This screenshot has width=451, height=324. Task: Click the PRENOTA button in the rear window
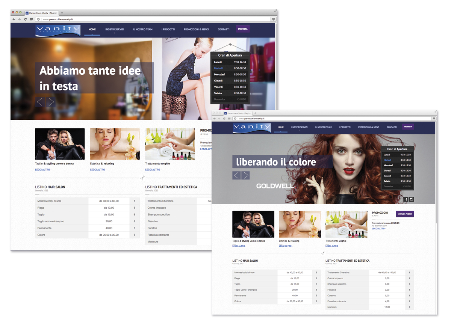243,29
